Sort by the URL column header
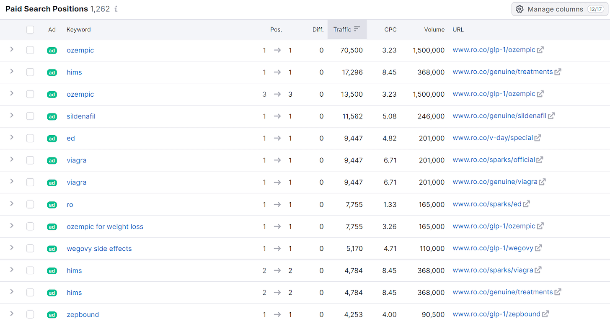The width and height of the screenshot is (610, 324). pos(458,29)
